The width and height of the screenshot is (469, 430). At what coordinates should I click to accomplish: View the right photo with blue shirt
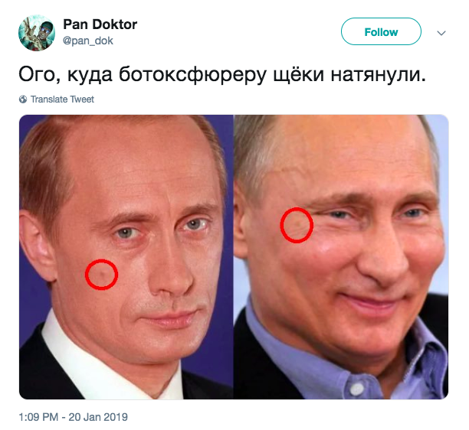coord(341,257)
